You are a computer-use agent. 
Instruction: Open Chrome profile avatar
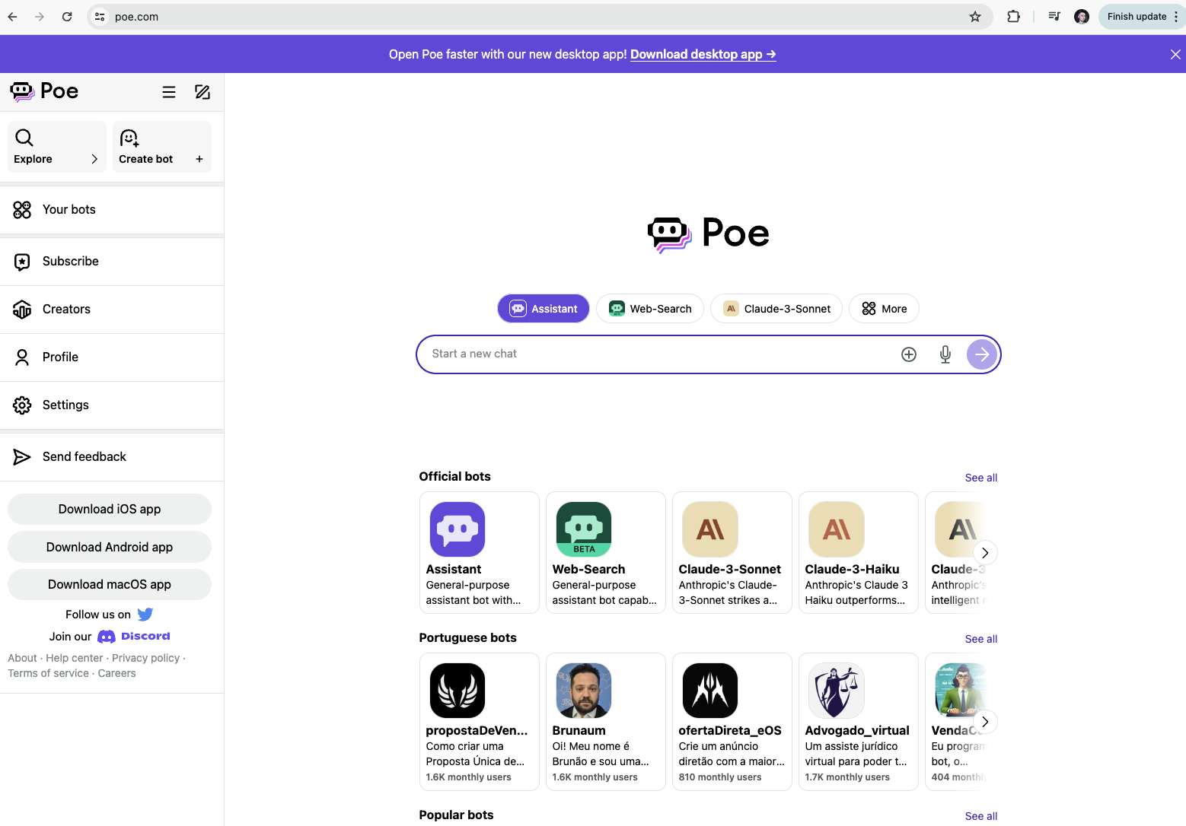coord(1082,17)
